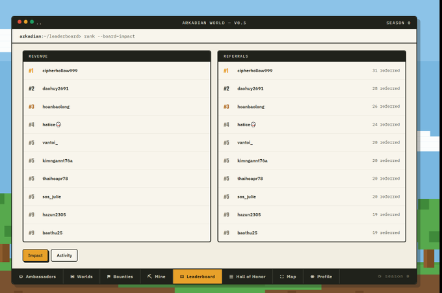Click the terminal command line field

[214, 36]
